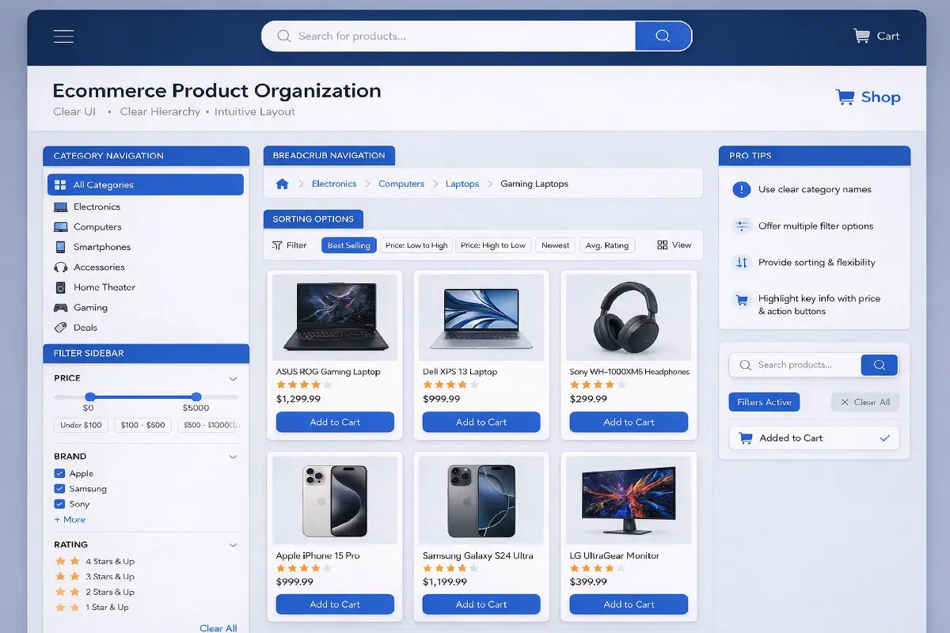Collapse the PRICE filter section
This screenshot has width=950, height=633.
tap(233, 378)
